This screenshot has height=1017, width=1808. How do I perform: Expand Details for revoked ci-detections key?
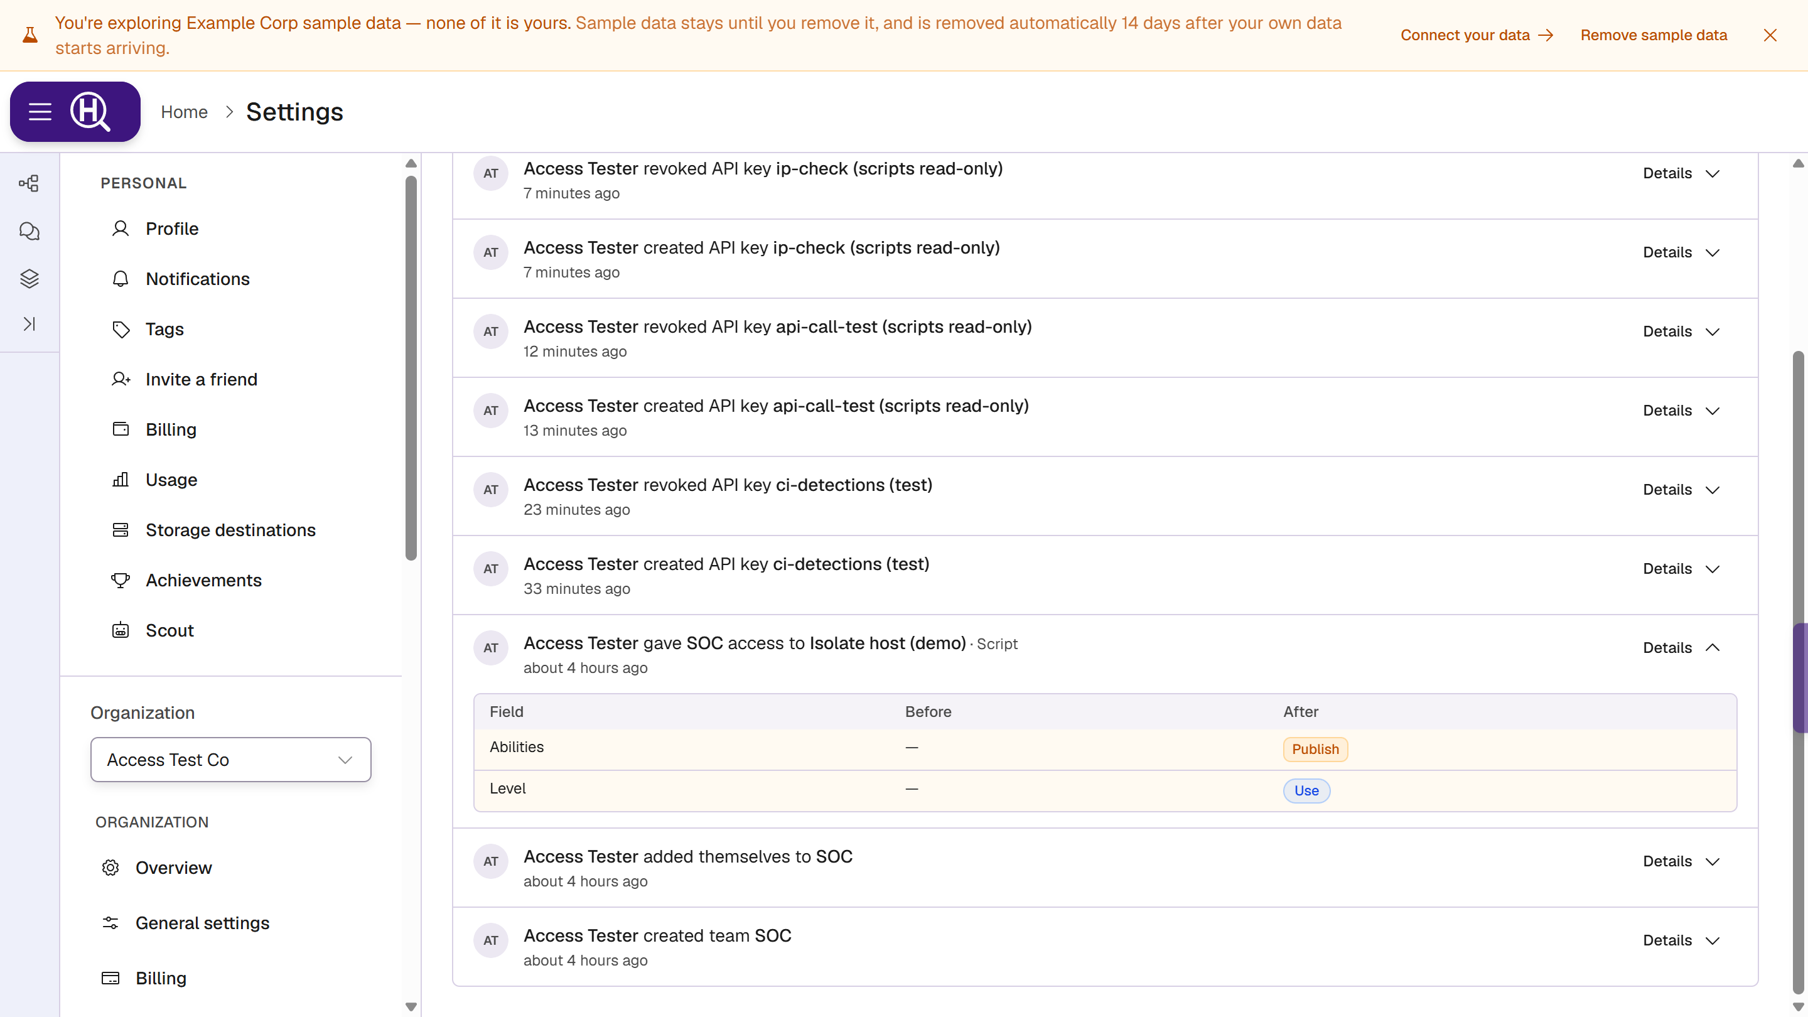(x=1681, y=490)
